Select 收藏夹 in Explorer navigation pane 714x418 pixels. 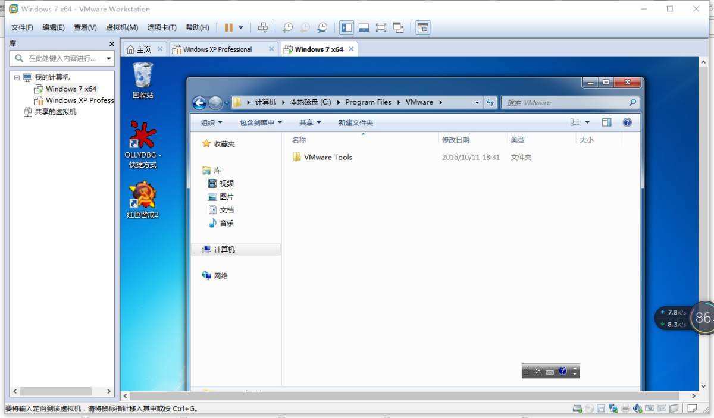click(x=218, y=144)
